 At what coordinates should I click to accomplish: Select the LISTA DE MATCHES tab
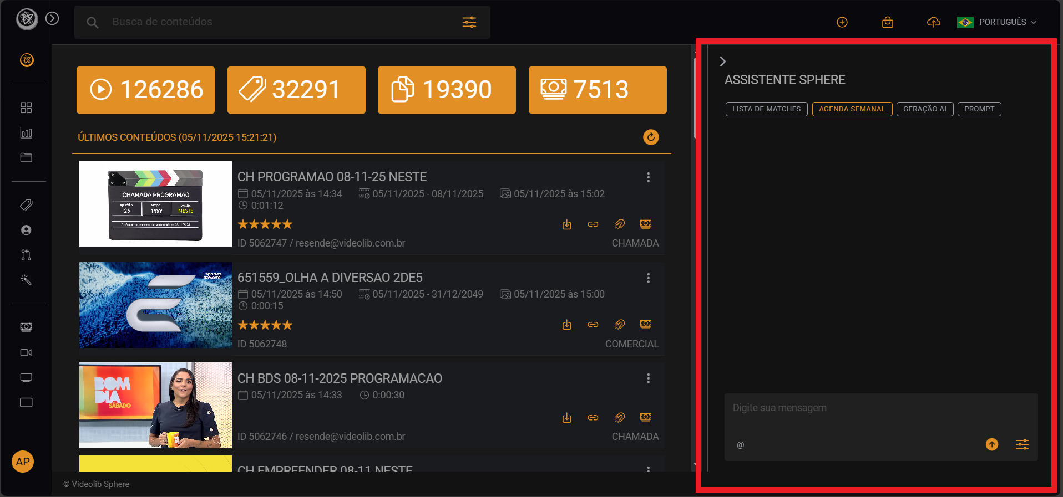pyautogui.click(x=766, y=109)
